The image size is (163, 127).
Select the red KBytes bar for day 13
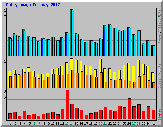[67, 105]
